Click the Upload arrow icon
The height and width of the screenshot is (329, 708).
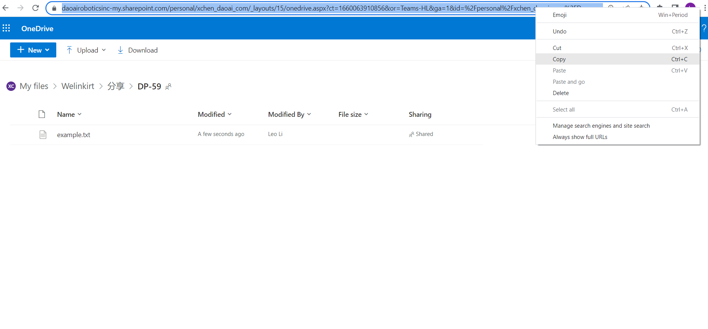(69, 50)
